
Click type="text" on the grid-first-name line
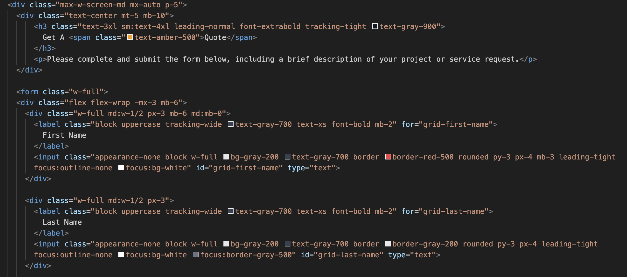click(311, 168)
